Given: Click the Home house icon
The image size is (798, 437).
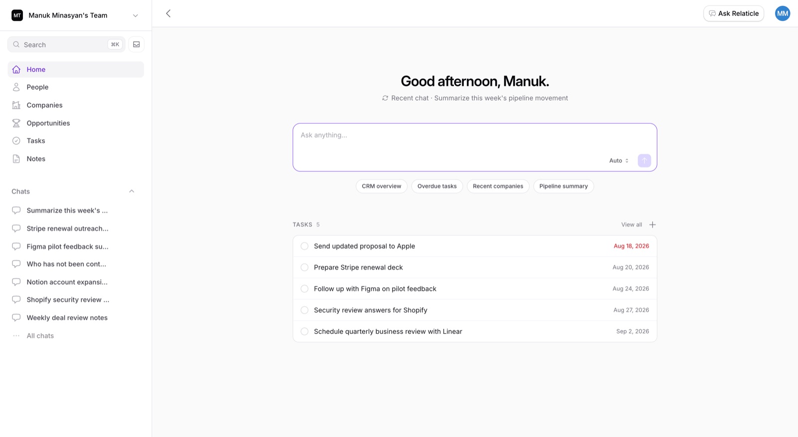Looking at the screenshot, I should (16, 69).
